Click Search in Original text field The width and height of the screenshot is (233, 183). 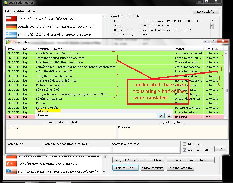click(x=146, y=150)
